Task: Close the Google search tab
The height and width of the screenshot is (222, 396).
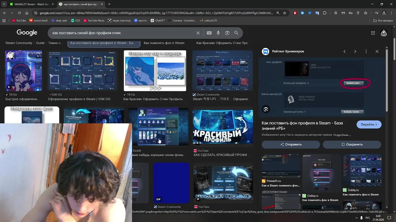Action: coord(102,4)
